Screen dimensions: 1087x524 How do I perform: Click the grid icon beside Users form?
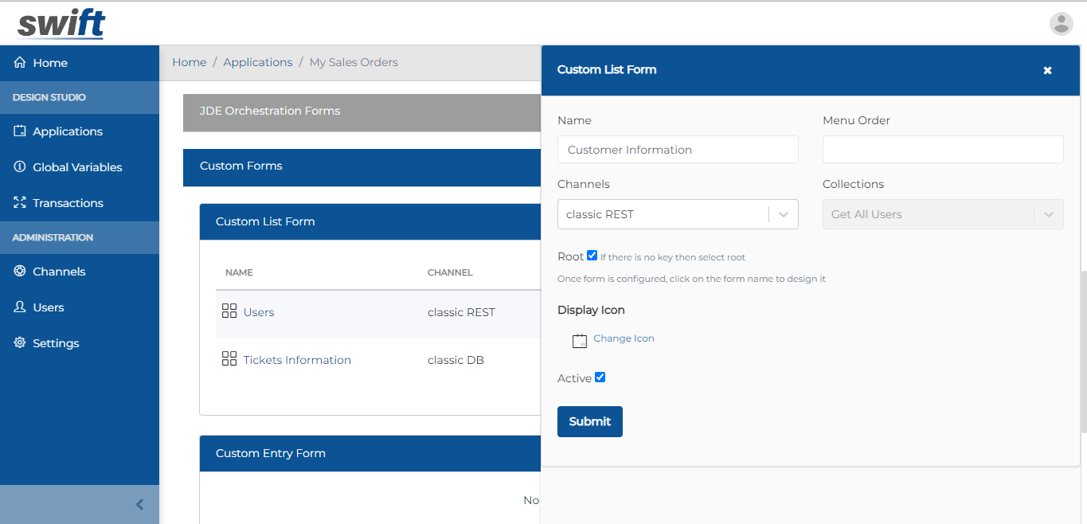click(x=229, y=311)
